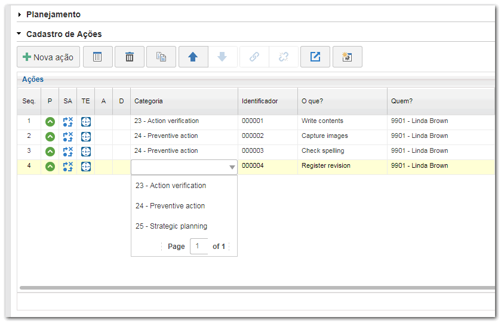Click the TE target icon in row 2
501x323 pixels.
[86, 137]
